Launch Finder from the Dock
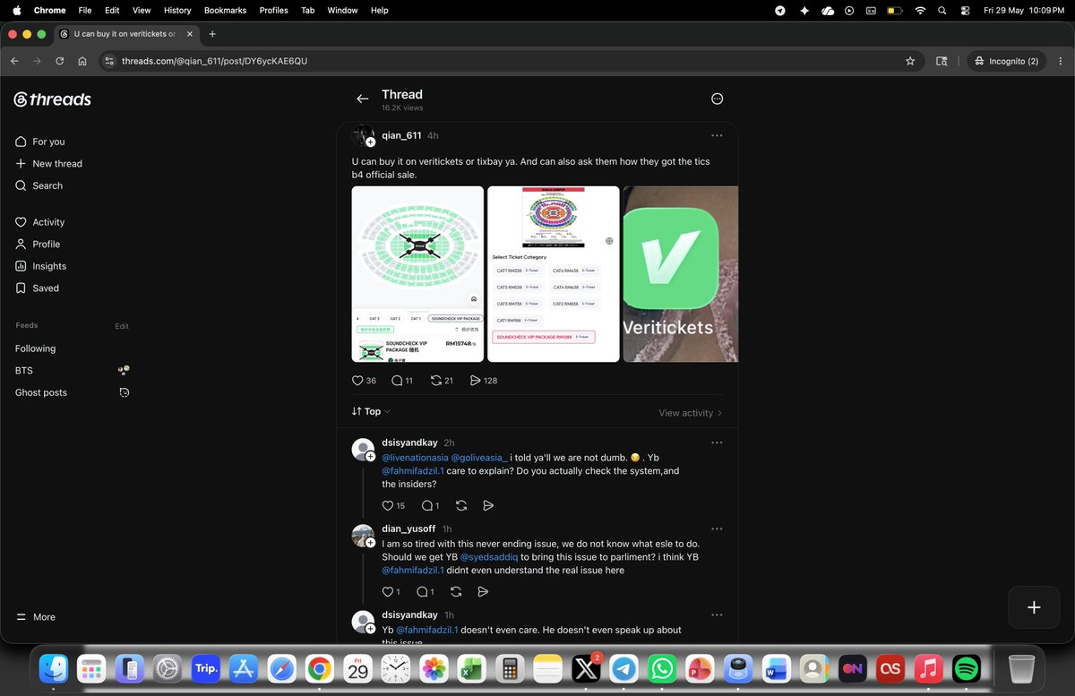The image size is (1075, 696). point(55,669)
